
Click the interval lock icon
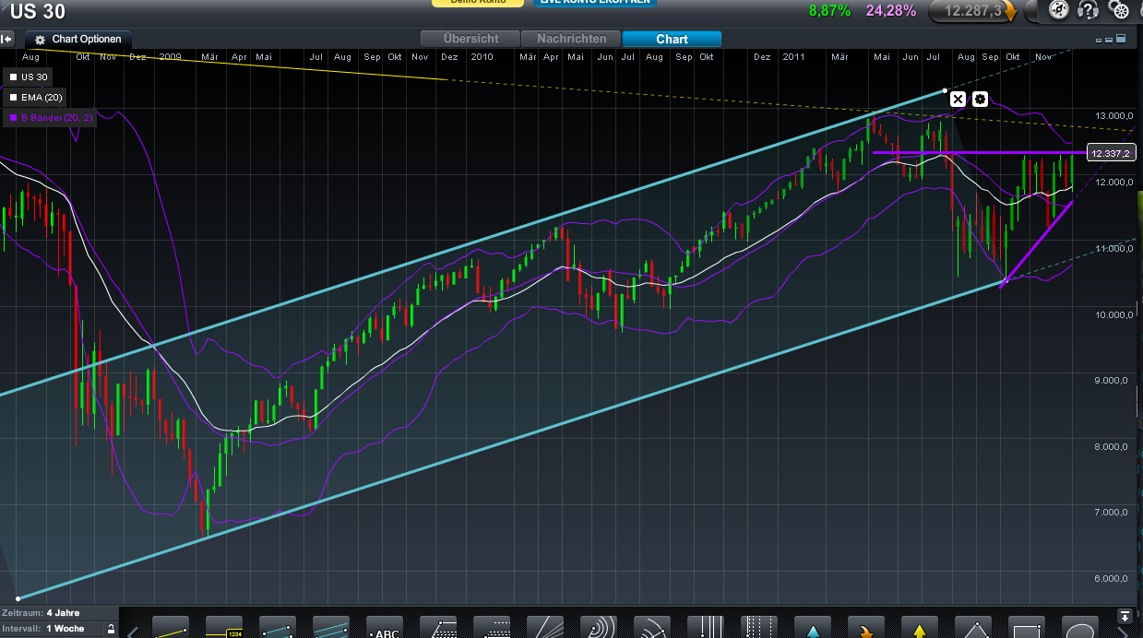click(x=111, y=628)
